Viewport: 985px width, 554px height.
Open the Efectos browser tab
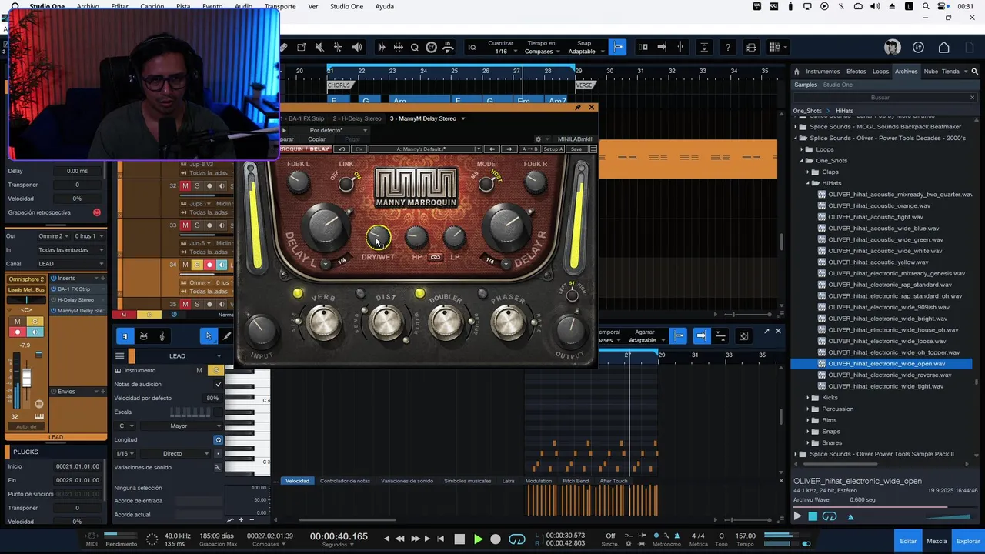[856, 72]
